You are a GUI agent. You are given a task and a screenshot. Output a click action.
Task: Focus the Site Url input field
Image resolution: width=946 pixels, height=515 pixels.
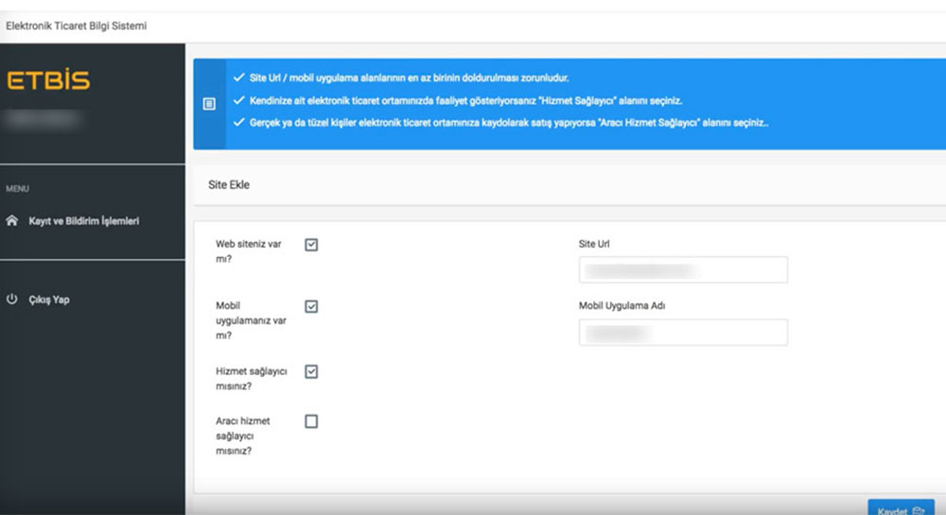(x=682, y=270)
